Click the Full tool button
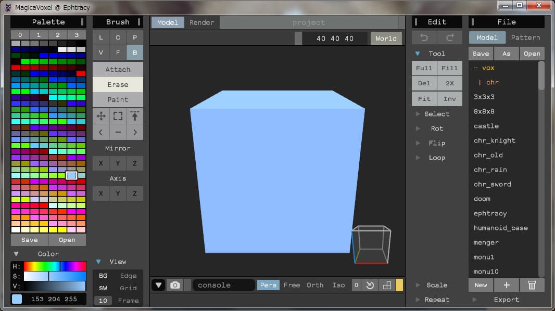 tap(424, 68)
